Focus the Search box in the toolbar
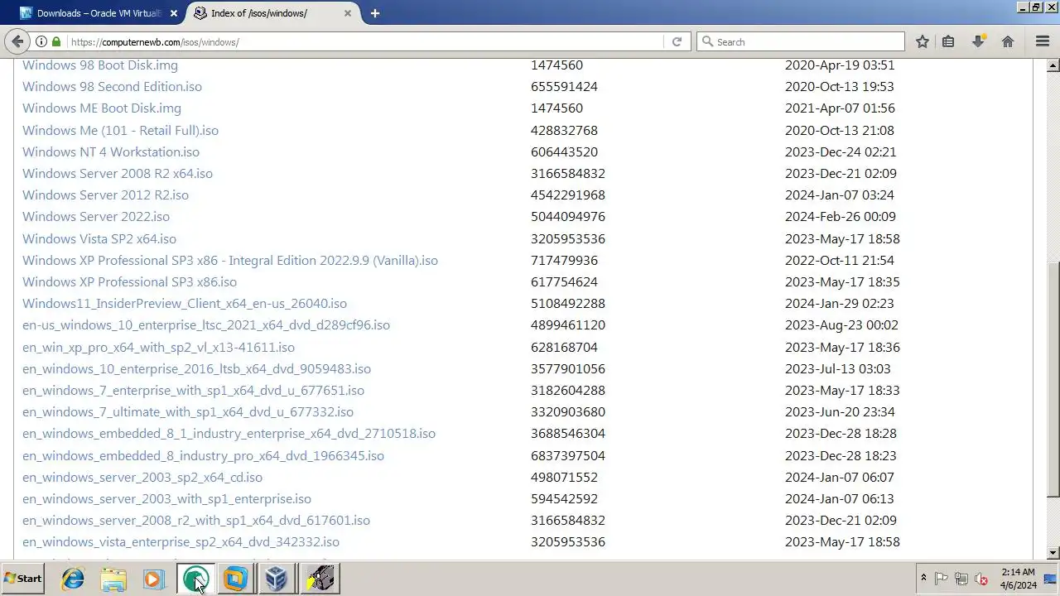This screenshot has height=596, width=1060. 801,41
